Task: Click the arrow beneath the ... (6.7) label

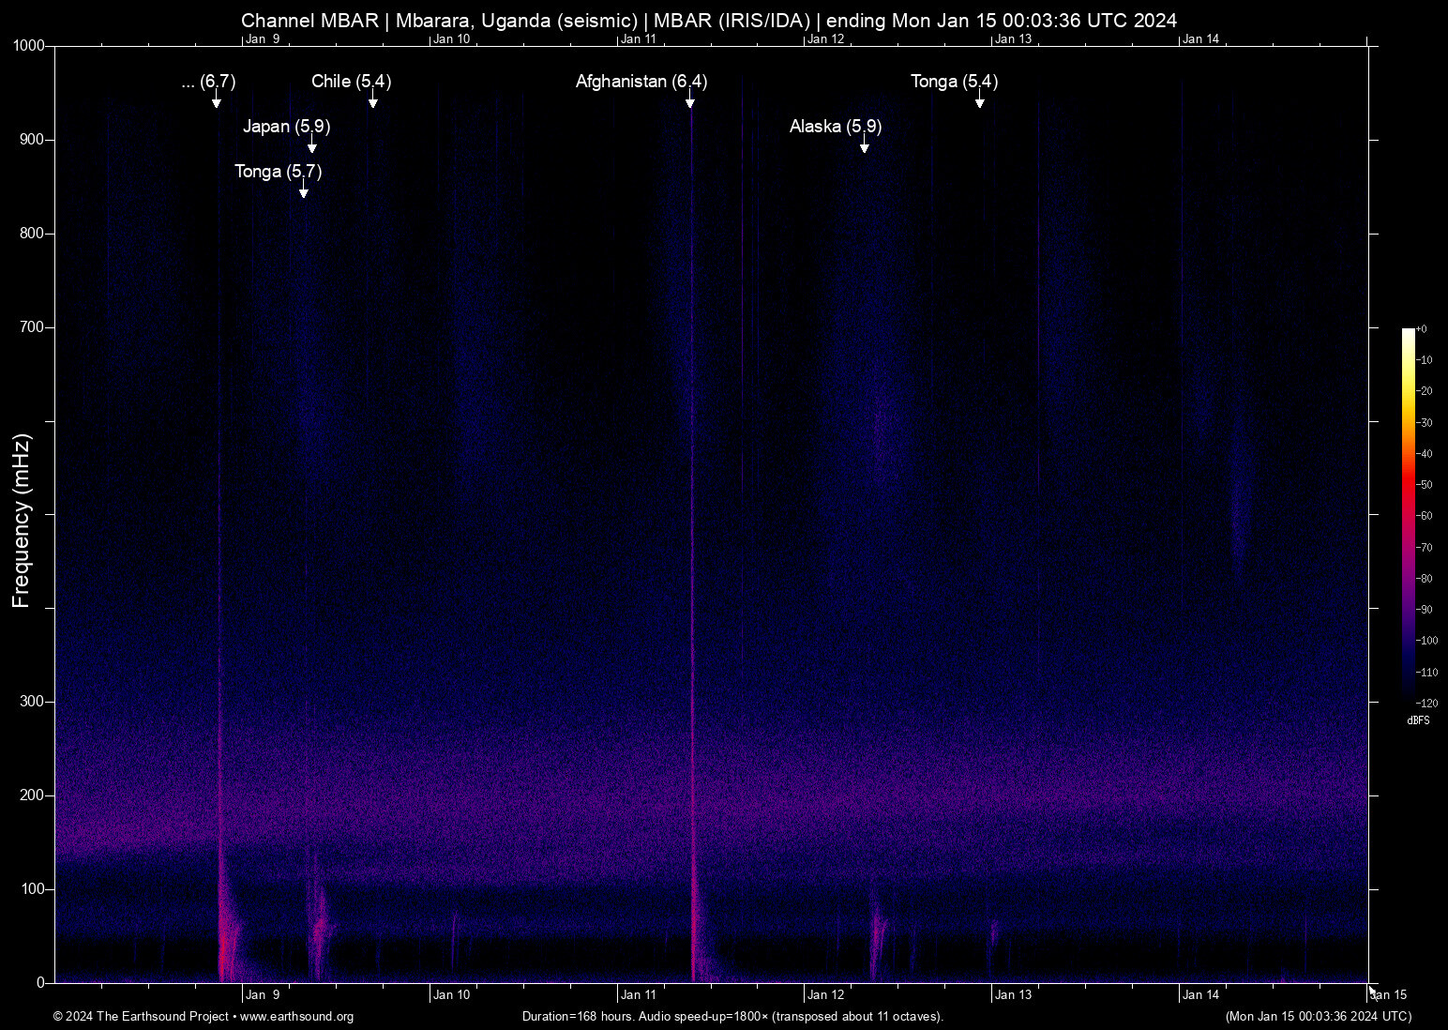Action: click(216, 100)
